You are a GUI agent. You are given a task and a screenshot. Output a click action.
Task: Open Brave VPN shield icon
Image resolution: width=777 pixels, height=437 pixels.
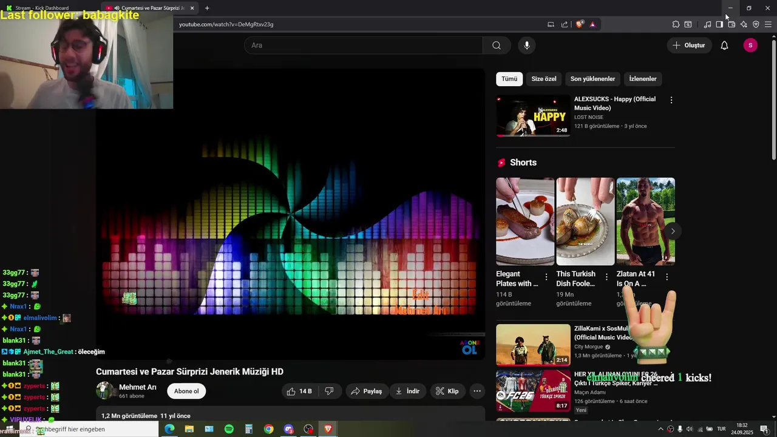[756, 24]
